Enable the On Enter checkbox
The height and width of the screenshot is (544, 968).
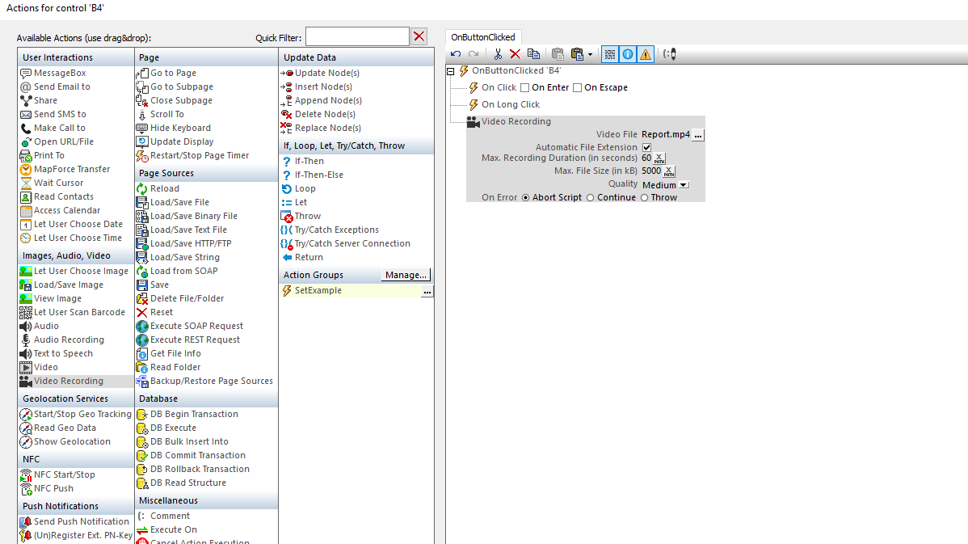tap(525, 87)
